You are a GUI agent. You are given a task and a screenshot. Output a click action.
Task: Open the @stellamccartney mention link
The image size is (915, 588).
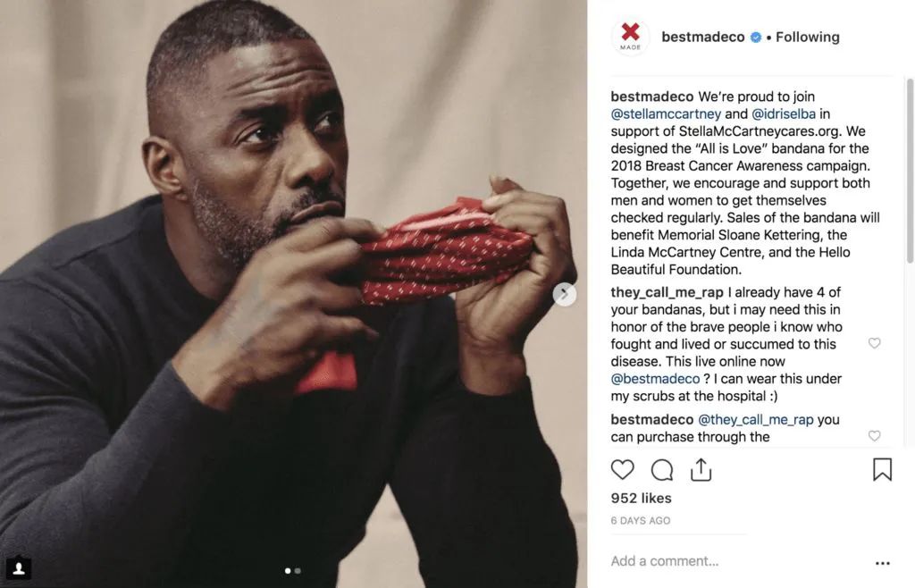click(666, 113)
